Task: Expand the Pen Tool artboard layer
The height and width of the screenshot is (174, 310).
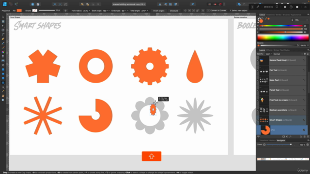Action: (258, 70)
